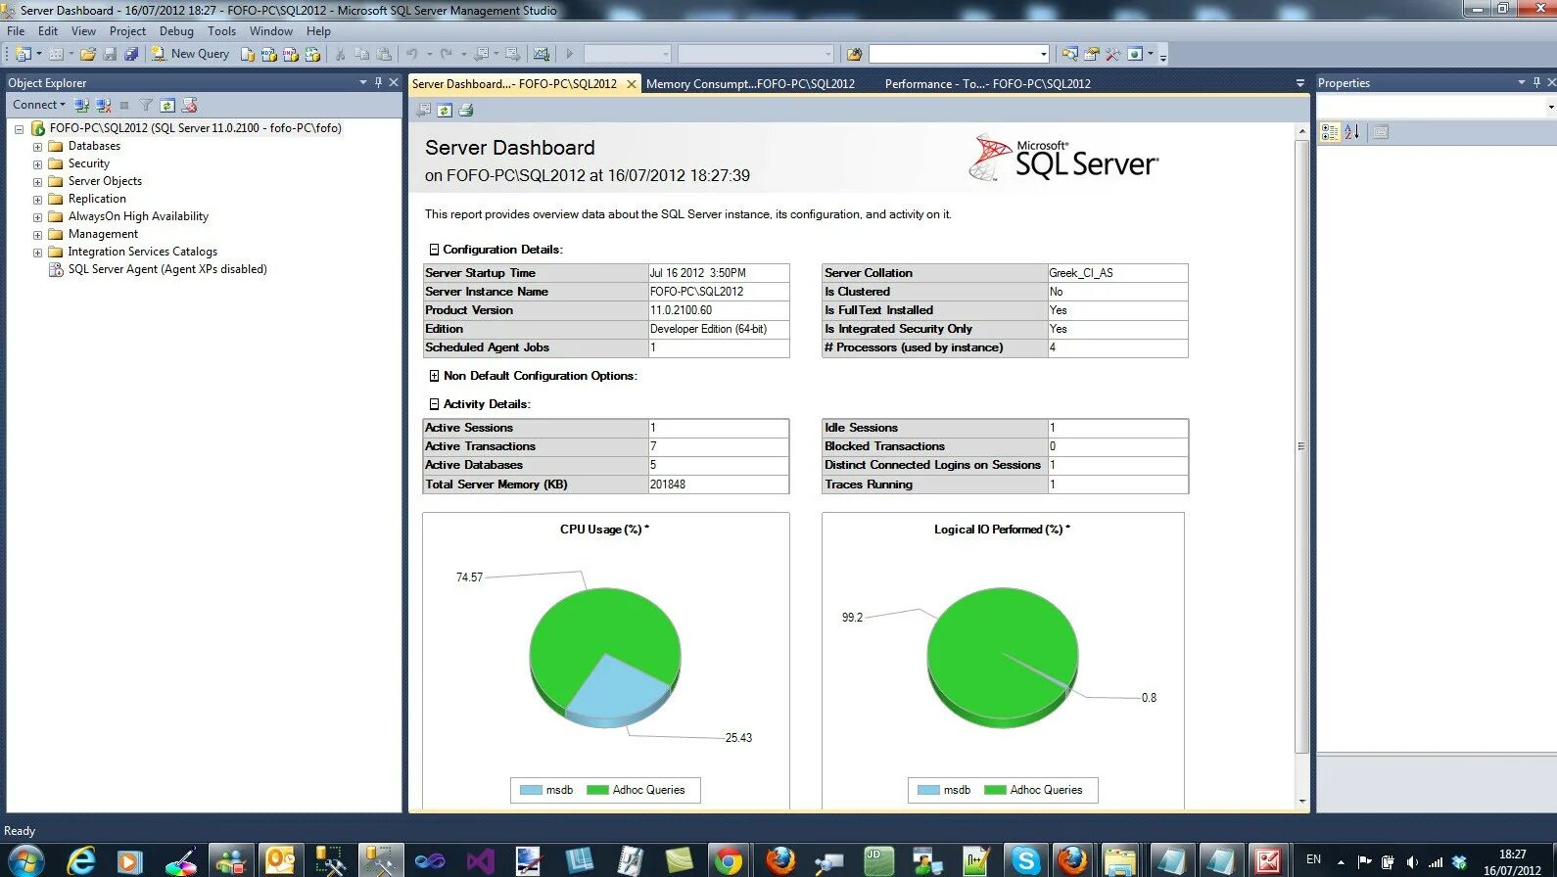1557x877 pixels.
Task: Click the Disconnect server icon
Action: pyautogui.click(x=103, y=105)
